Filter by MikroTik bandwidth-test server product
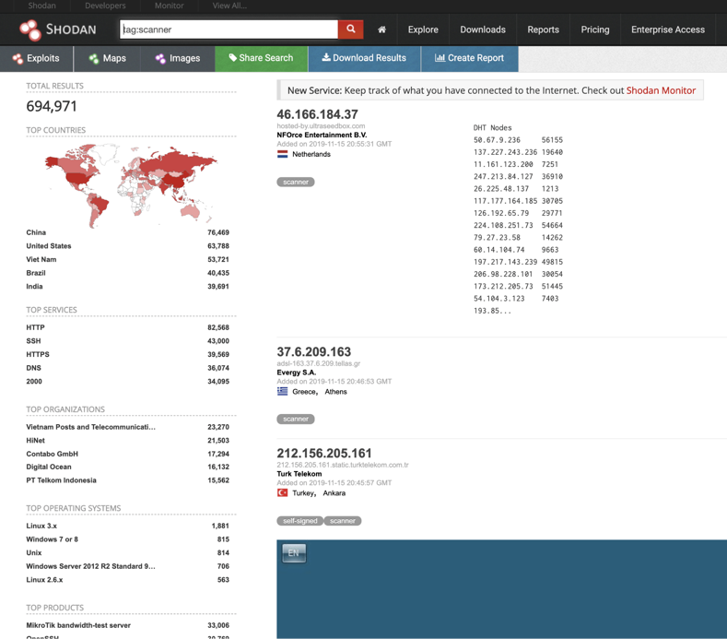The height and width of the screenshot is (639, 727). (x=78, y=625)
